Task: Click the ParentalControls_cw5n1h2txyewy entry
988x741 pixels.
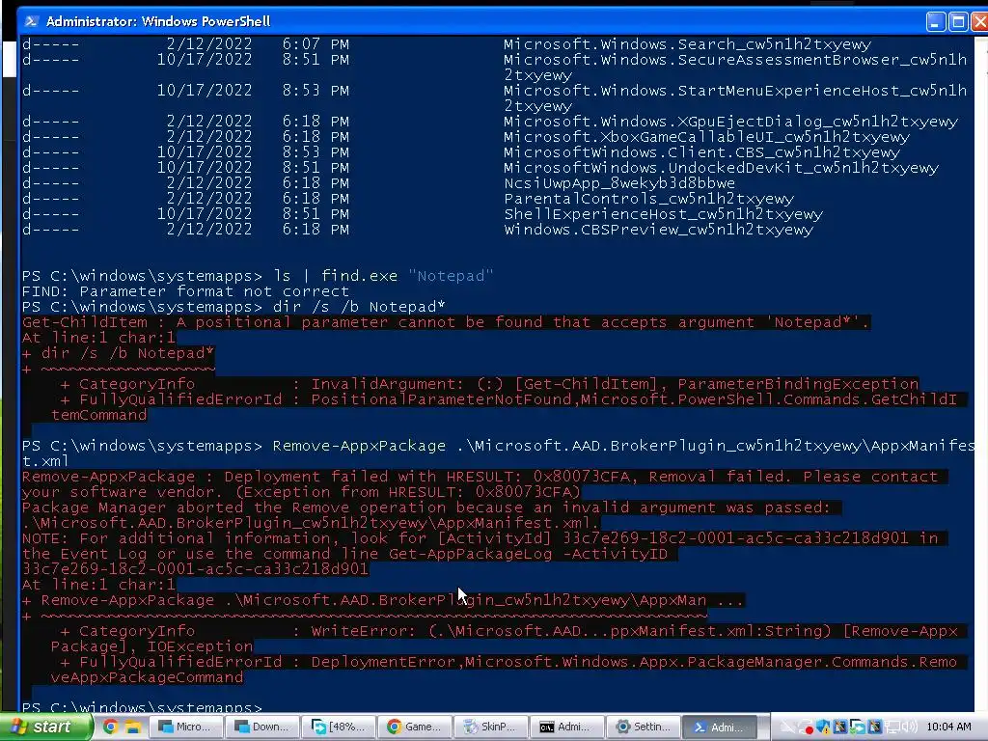Action: [x=649, y=199]
